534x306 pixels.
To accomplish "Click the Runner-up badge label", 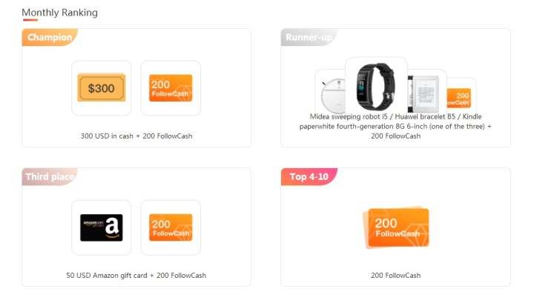I will [309, 37].
